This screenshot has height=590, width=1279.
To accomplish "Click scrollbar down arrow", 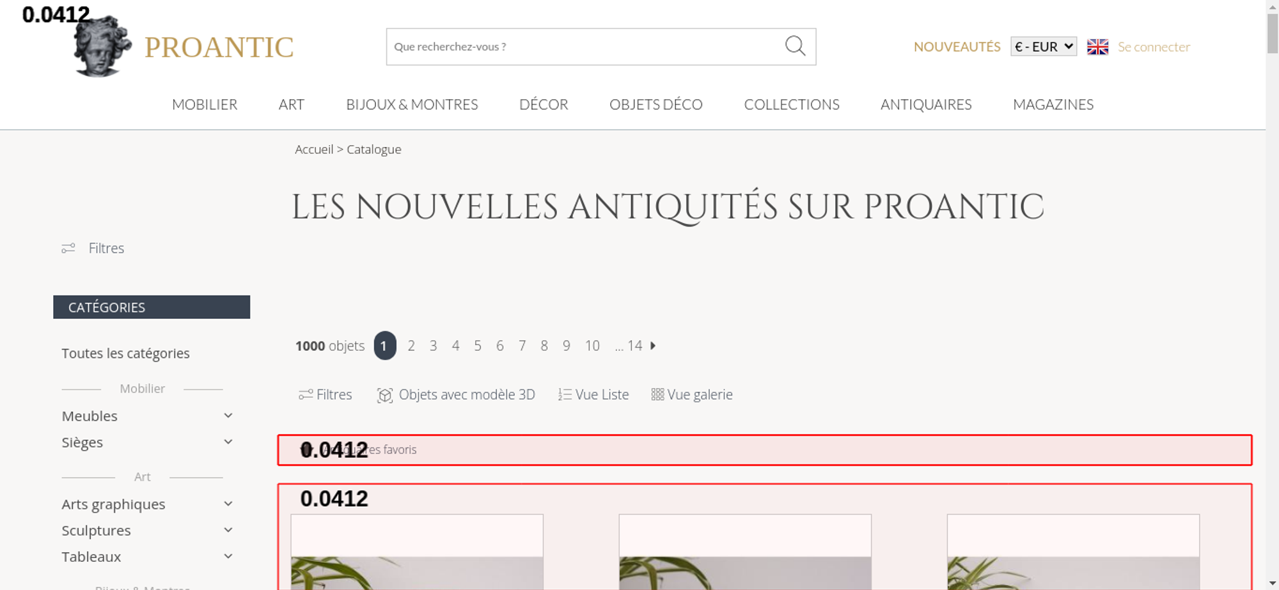I will (1272, 583).
